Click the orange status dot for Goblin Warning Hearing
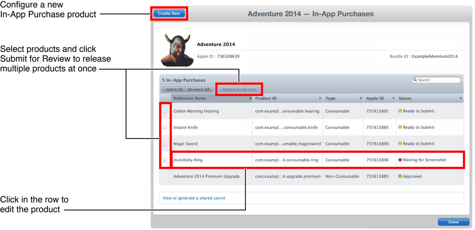 (x=400, y=111)
